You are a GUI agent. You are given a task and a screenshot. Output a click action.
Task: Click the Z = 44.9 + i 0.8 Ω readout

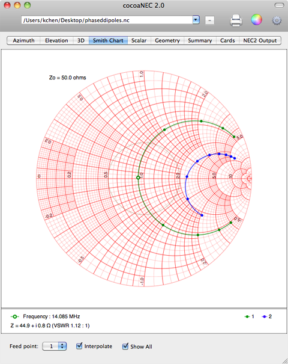click(x=50, y=325)
